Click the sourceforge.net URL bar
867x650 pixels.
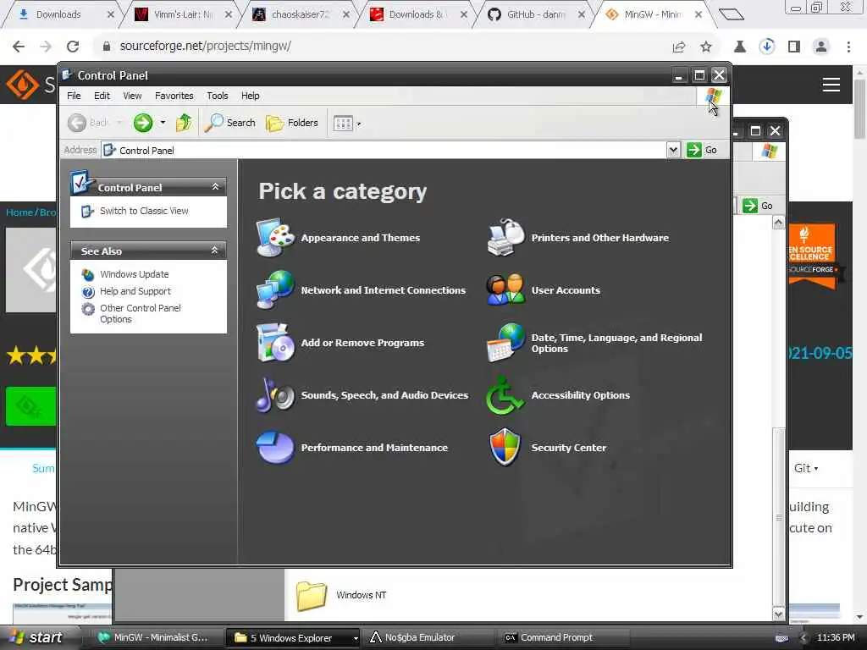click(382, 47)
